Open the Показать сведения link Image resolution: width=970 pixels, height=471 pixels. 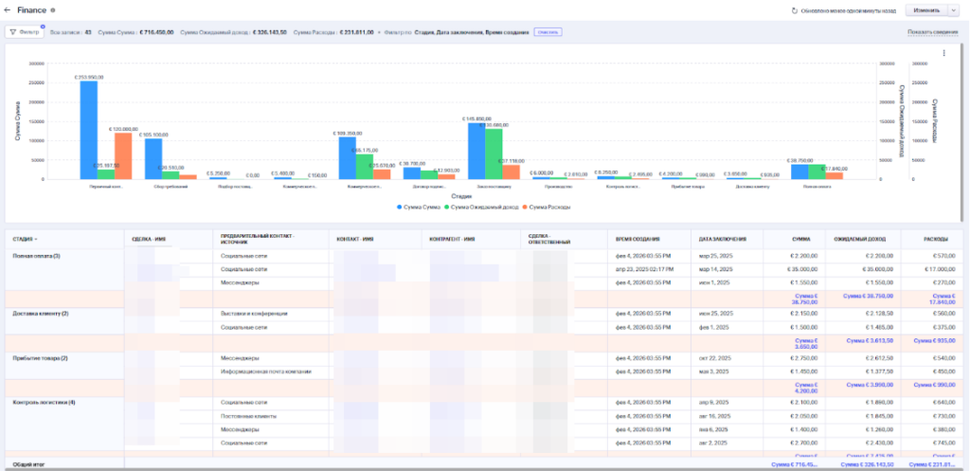pos(931,31)
